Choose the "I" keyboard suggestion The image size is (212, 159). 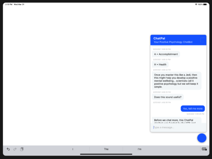(73, 149)
